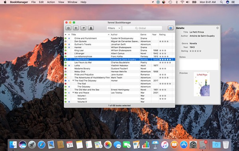
Task: Click the red status dot beside L'étranger
Action: point(66,53)
